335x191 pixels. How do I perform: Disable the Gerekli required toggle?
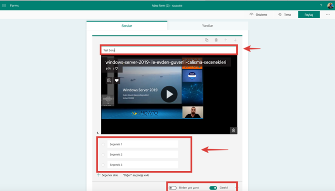(x=213, y=188)
